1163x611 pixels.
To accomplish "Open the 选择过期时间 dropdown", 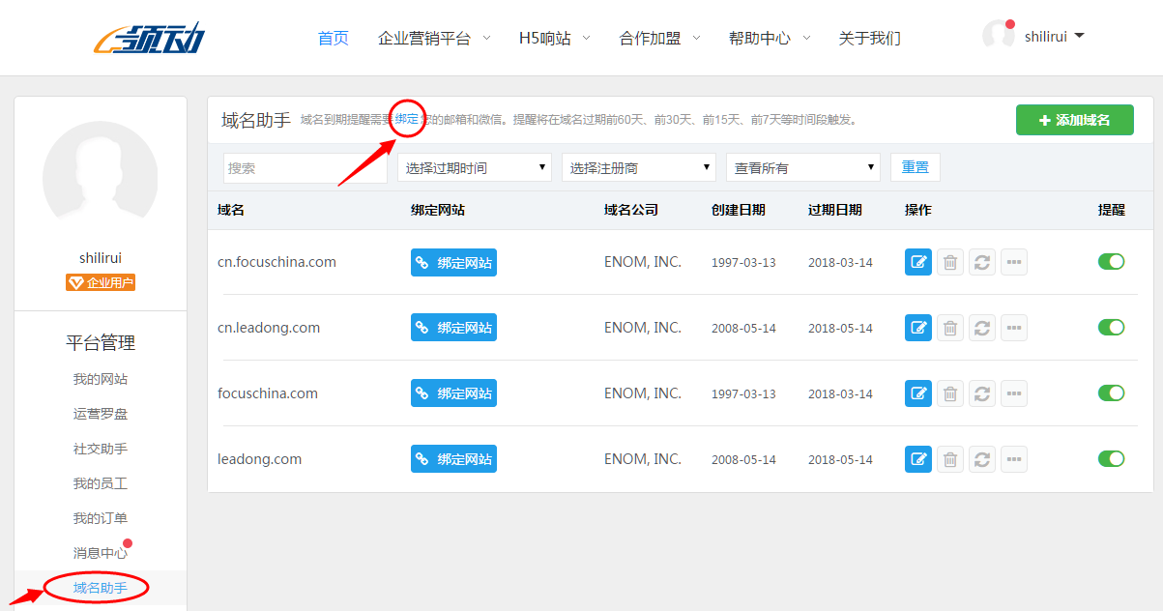I will point(474,166).
